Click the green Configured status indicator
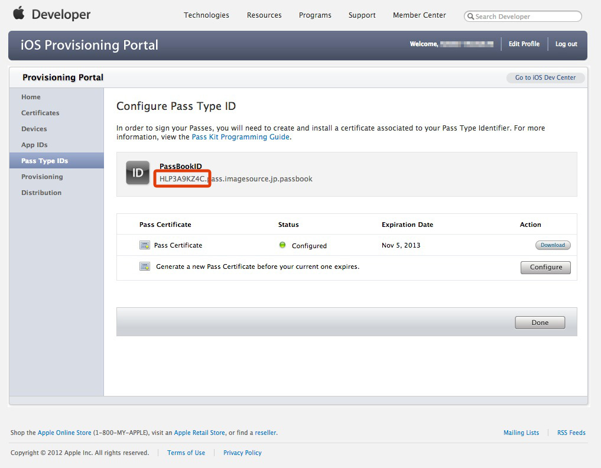 point(282,245)
